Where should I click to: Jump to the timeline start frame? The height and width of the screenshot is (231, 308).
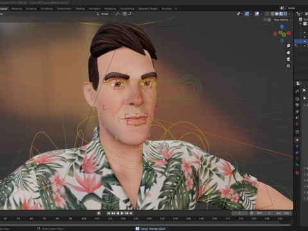(108, 213)
